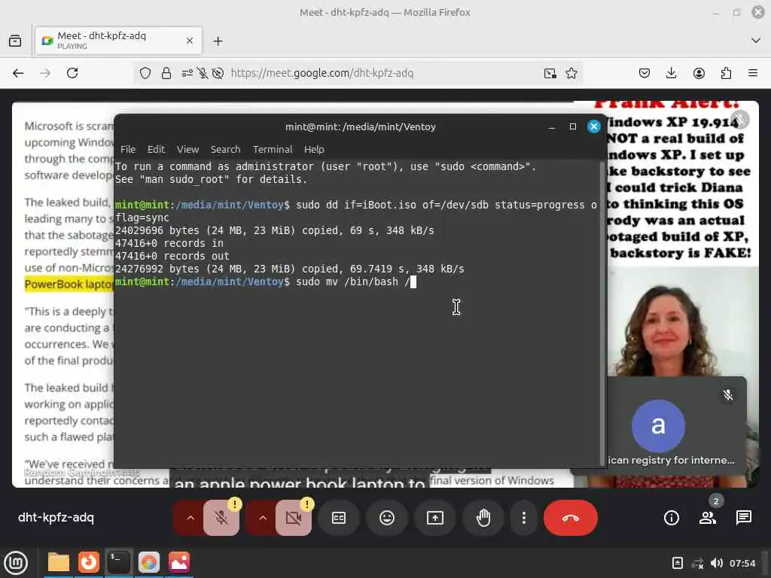Open the more options three-dot menu
The width and height of the screenshot is (771, 578).
click(524, 518)
